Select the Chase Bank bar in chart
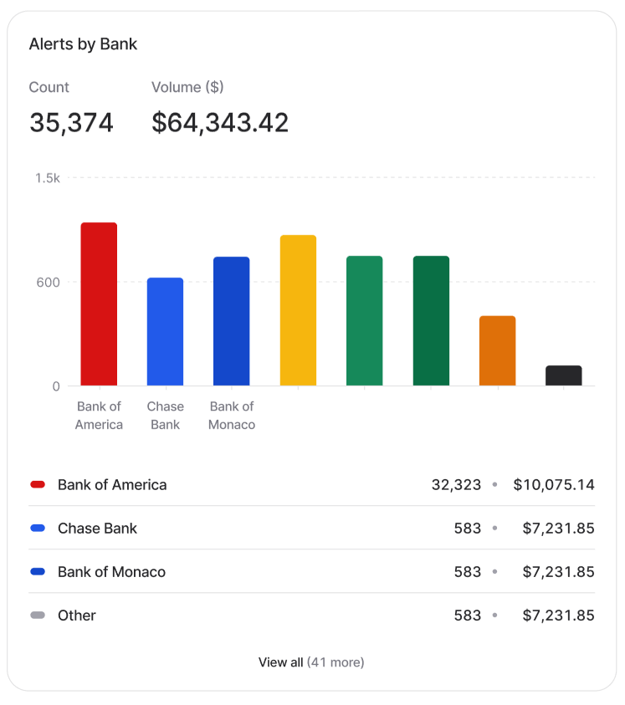This screenshot has width=625, height=705. coord(165,332)
